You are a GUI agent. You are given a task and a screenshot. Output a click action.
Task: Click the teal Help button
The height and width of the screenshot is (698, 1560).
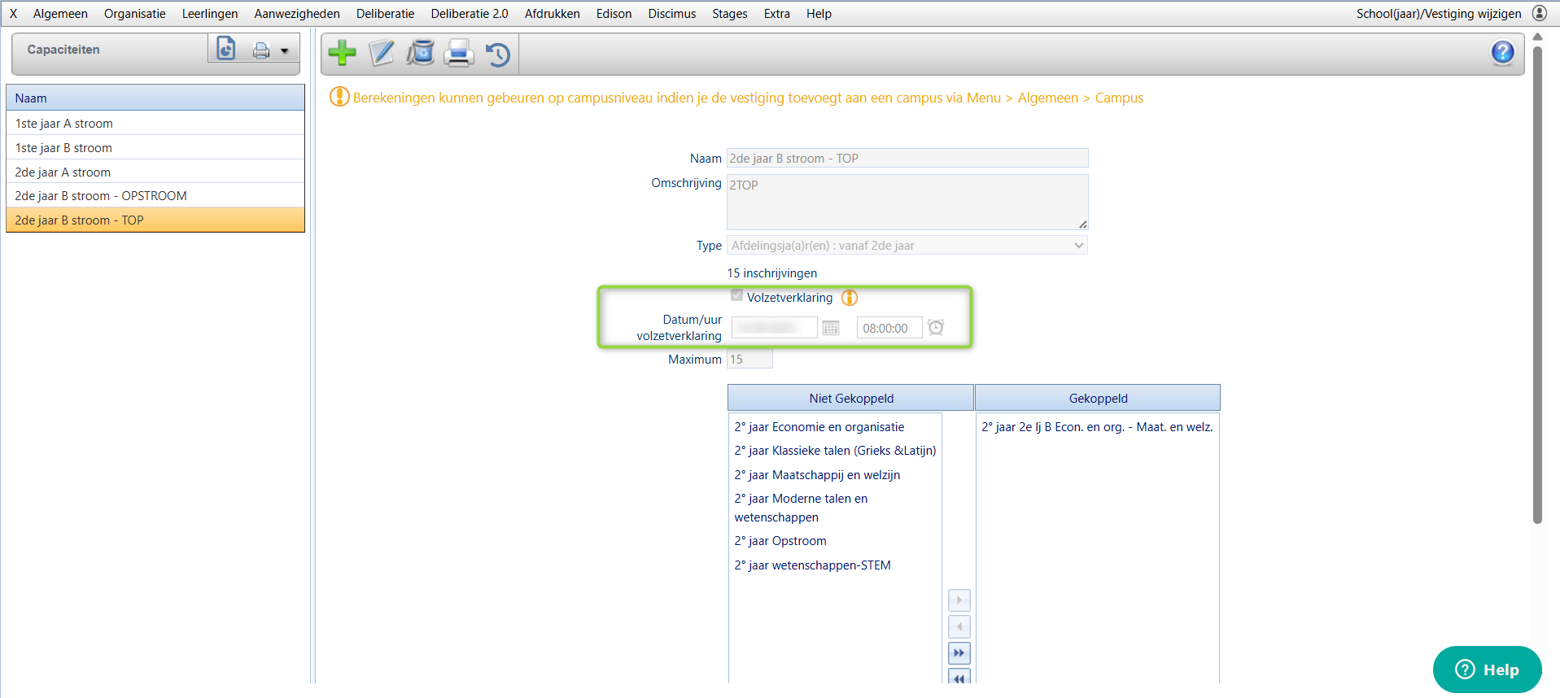1487,670
